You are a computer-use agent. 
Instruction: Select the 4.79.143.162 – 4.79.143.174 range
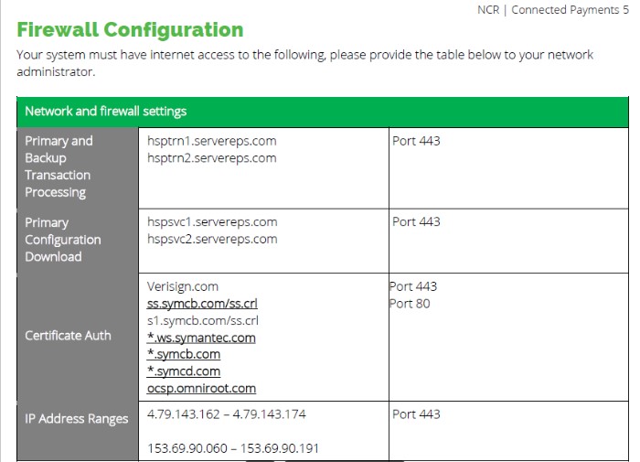click(x=227, y=414)
